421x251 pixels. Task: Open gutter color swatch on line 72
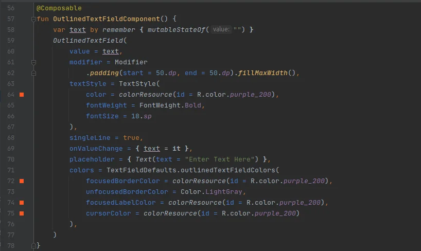click(x=22, y=181)
